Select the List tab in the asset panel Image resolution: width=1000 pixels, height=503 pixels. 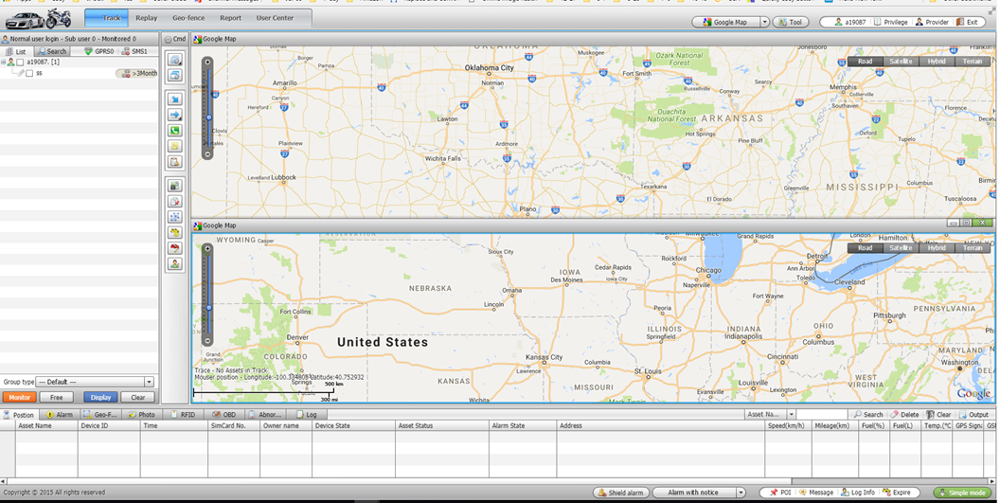17,51
